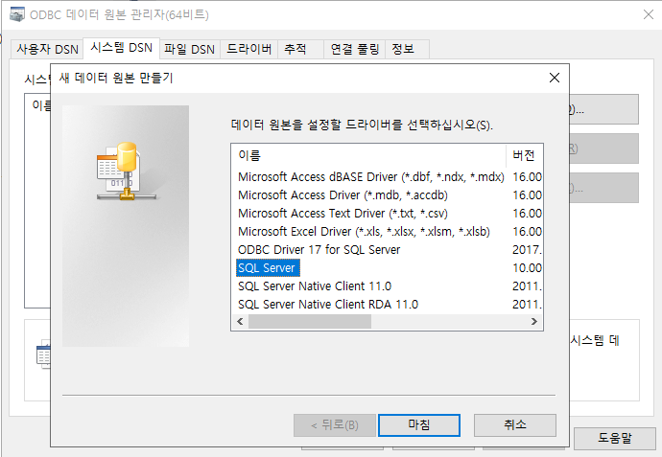Click the driver list horizontal scrollbar thumb
The height and width of the screenshot is (457, 662).
point(310,321)
